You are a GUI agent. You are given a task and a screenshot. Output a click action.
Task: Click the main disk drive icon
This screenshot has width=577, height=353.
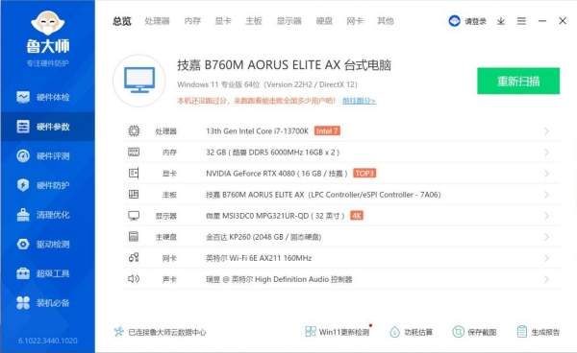(134, 236)
